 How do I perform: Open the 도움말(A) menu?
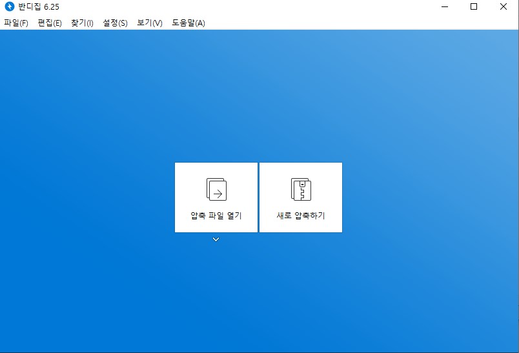(188, 23)
